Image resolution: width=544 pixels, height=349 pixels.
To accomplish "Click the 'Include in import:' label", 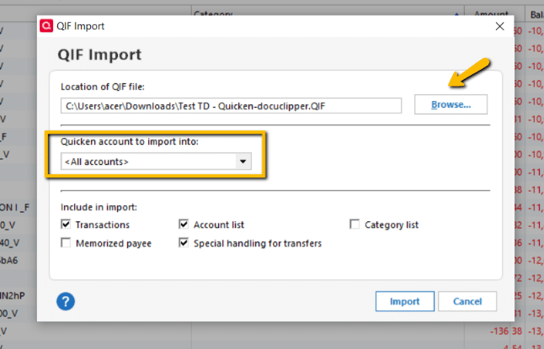I will click(x=99, y=207).
